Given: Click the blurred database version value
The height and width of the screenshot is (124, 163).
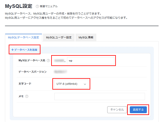Looking at the screenshot, I should click(61, 72).
